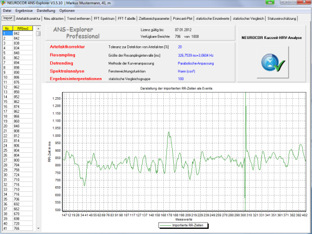Open the Statuseinschätzung tab
The width and height of the screenshot is (312, 234).
point(281,19)
